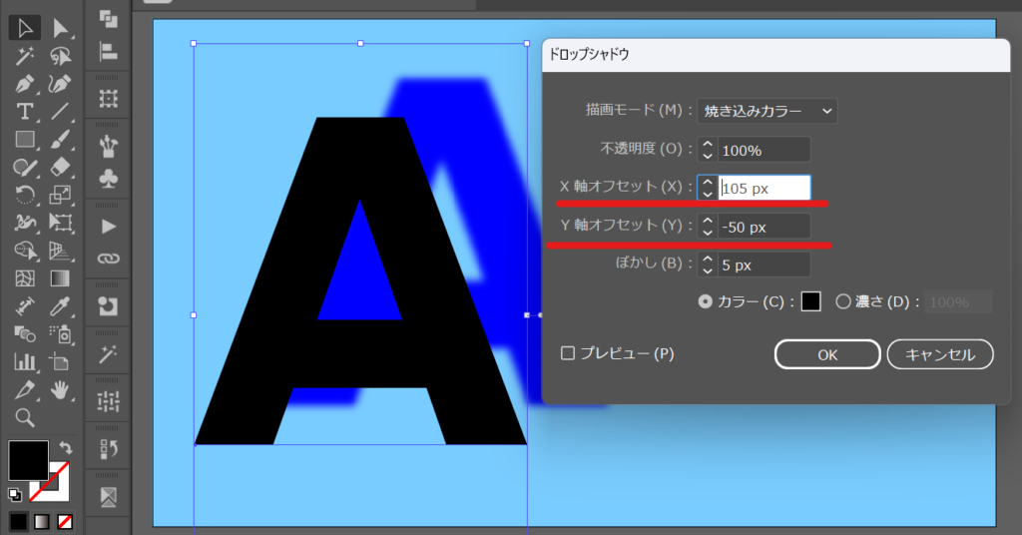Screen dimensions: 1022x535
Task: Decrease ぼかし with down arrow
Action: 708,271
